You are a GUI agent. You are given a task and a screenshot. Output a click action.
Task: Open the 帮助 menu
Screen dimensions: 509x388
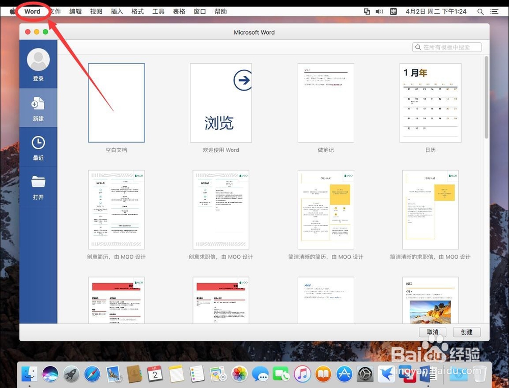pos(220,11)
